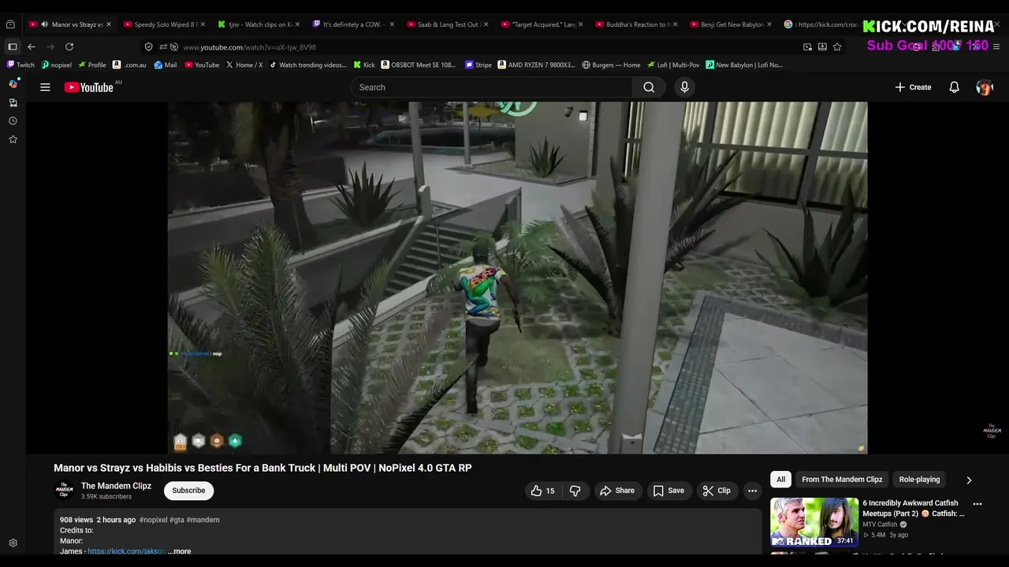This screenshot has width=1009, height=567.
Task: Open the browser sidebar panel toggle
Action: pyautogui.click(x=12, y=47)
